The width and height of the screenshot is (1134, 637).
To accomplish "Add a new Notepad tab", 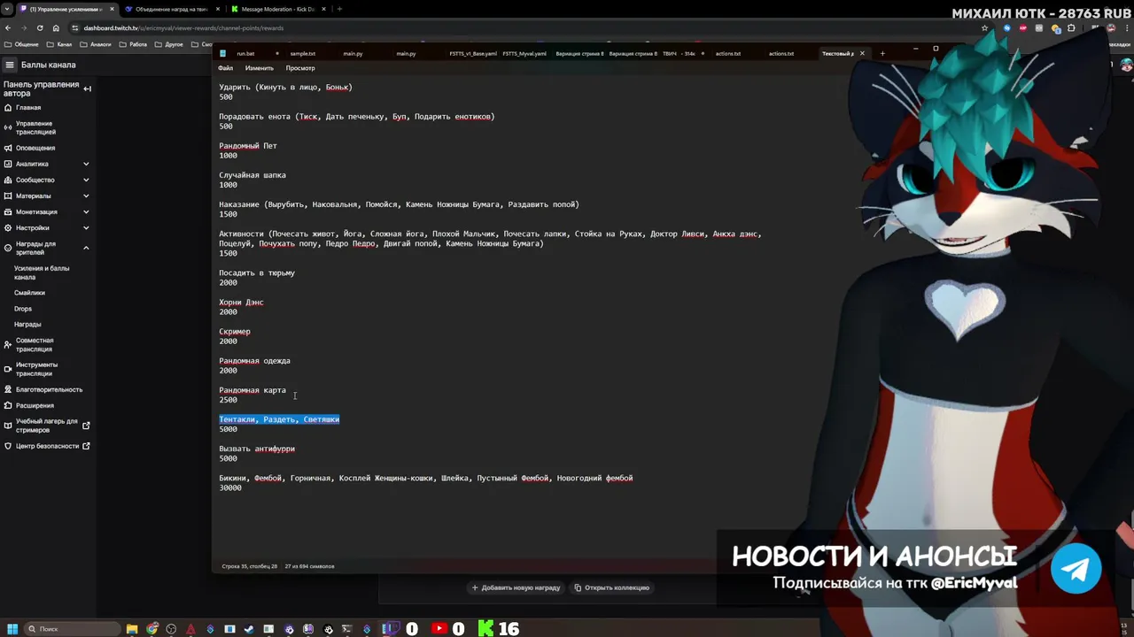I will click(882, 53).
